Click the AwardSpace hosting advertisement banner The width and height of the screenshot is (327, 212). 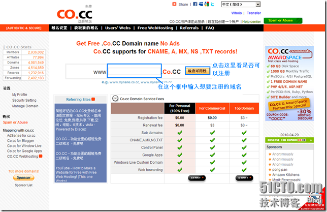289,83
